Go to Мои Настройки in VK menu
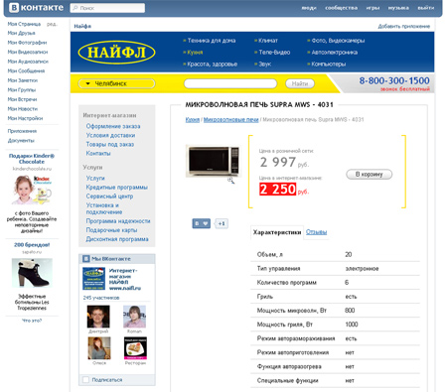Viewport: 447px width, 392px height. click(25, 118)
